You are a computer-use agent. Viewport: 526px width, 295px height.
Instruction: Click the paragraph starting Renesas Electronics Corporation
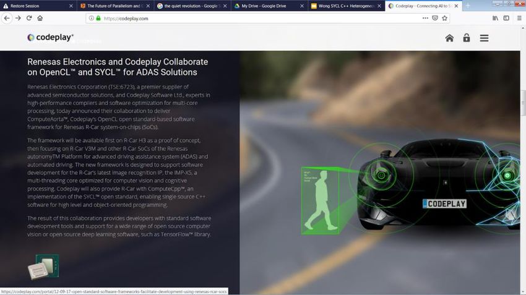(119, 107)
